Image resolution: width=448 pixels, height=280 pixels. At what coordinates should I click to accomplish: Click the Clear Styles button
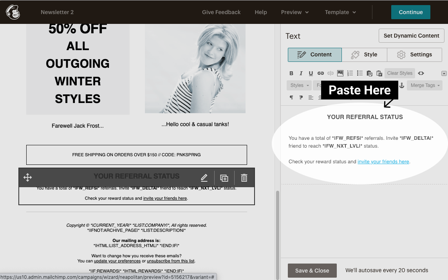click(400, 73)
